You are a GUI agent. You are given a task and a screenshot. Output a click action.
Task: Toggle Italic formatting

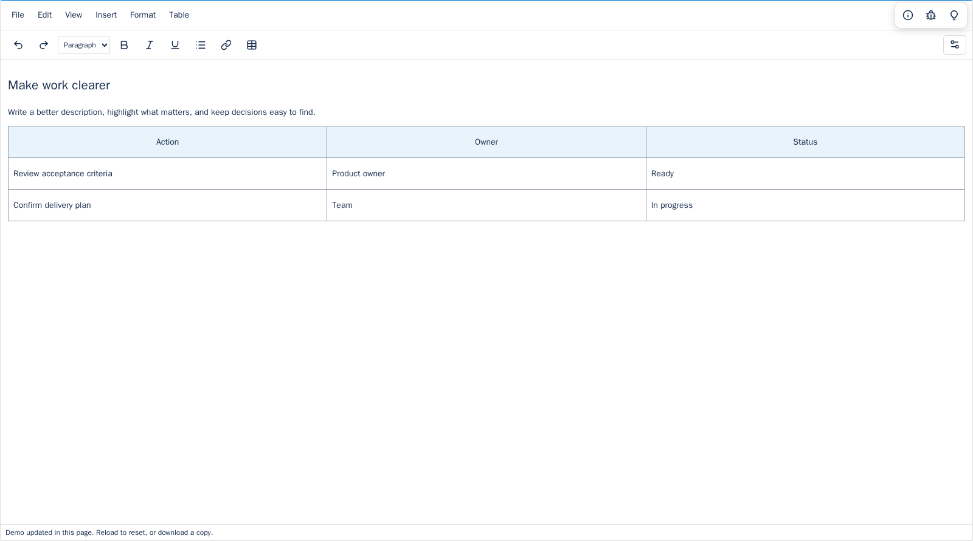(x=150, y=45)
